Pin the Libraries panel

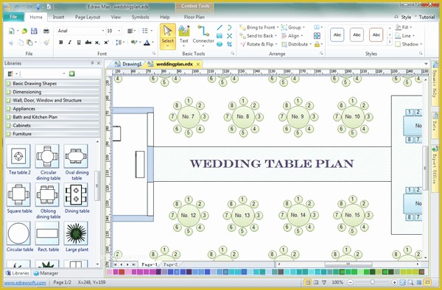pos(92,63)
